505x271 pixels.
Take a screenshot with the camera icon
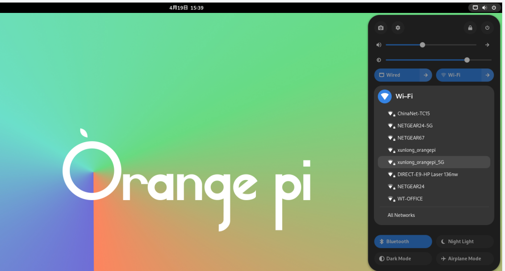click(x=381, y=28)
